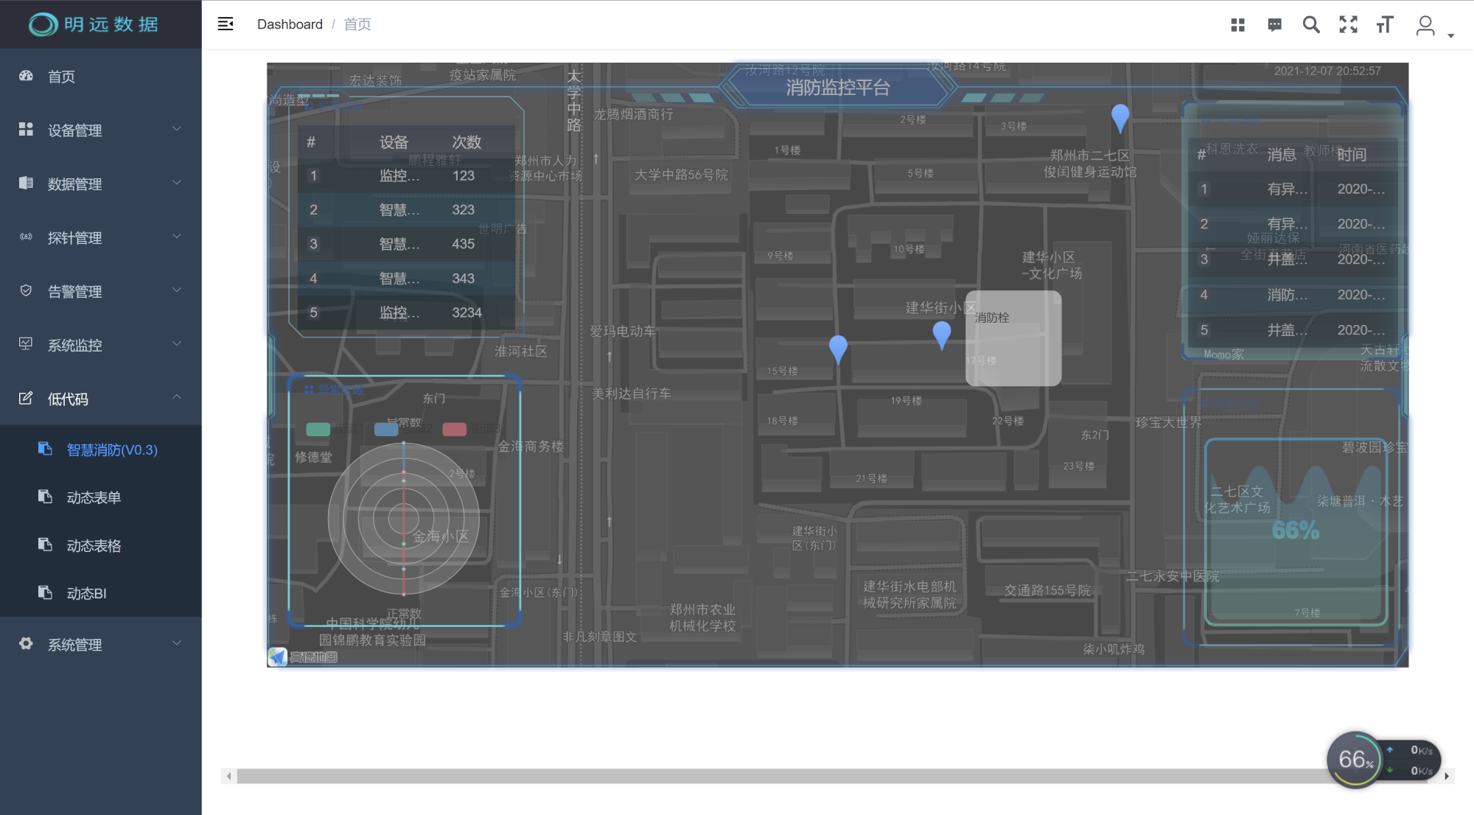Expand the 设备管理 menu chevron

click(x=177, y=130)
